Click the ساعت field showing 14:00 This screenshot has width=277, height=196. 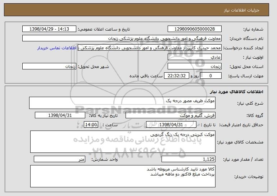click(x=91, y=125)
